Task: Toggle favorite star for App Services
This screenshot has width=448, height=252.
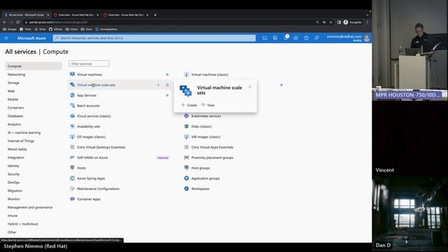Action: pos(167,95)
